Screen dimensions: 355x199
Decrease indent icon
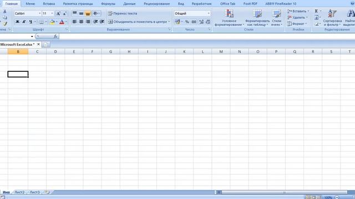click(x=95, y=22)
